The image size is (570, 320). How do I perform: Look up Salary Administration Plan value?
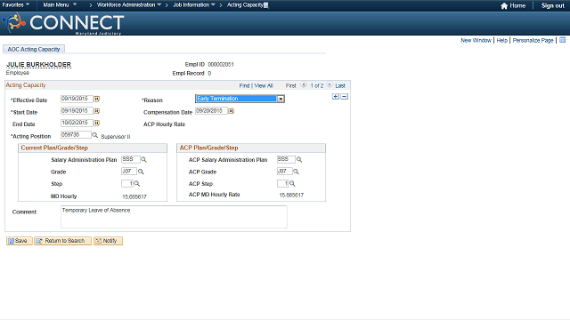pyautogui.click(x=143, y=159)
